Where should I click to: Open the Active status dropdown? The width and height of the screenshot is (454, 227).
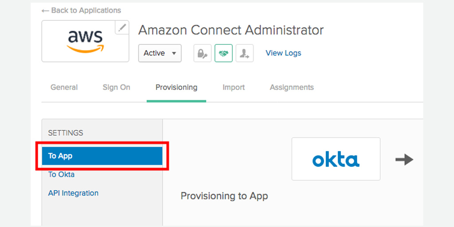[160, 53]
